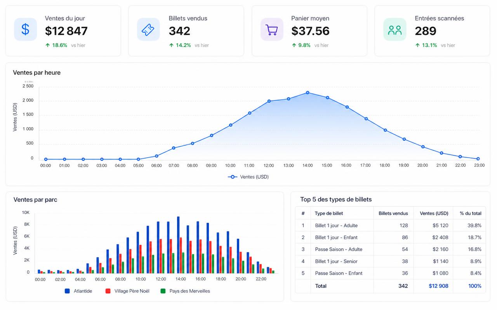Click the "$1 140" sales cell
The width and height of the screenshot is (497, 310).
441,262
